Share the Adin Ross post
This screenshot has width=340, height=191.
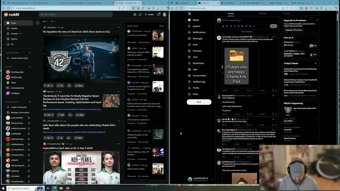click(x=78, y=138)
